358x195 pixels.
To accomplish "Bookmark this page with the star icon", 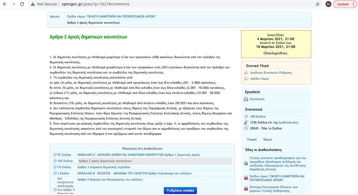I will [318, 4].
